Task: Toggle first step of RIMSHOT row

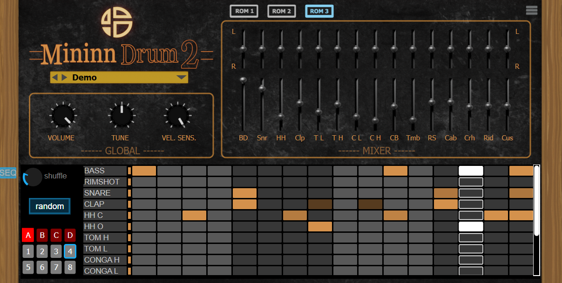Action: click(x=144, y=182)
